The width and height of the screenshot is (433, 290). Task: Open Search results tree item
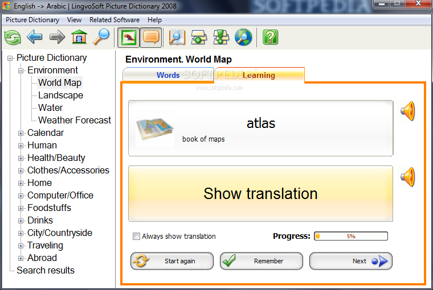45,271
